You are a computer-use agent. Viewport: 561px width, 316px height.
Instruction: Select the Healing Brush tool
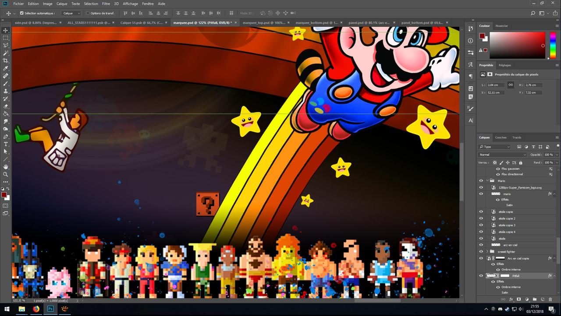[6, 76]
